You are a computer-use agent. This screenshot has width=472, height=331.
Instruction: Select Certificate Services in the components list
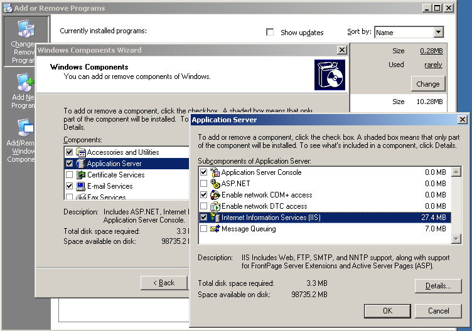click(115, 175)
